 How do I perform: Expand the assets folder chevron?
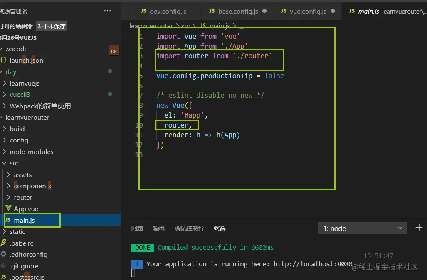click(x=8, y=174)
